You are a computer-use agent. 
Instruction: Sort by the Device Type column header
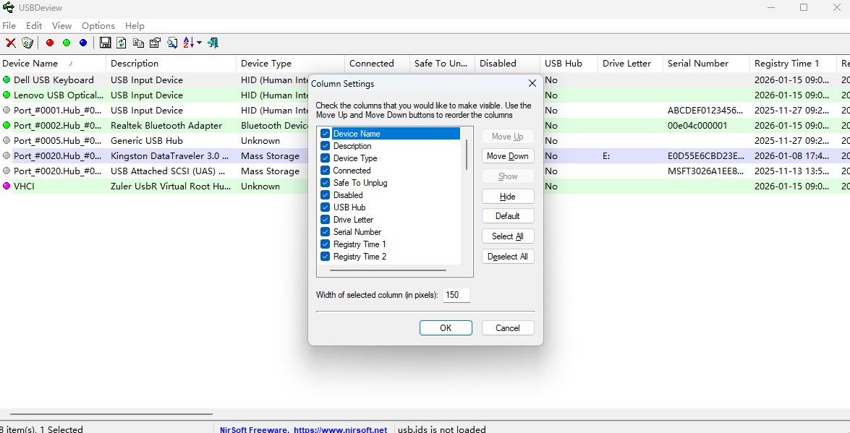click(266, 64)
